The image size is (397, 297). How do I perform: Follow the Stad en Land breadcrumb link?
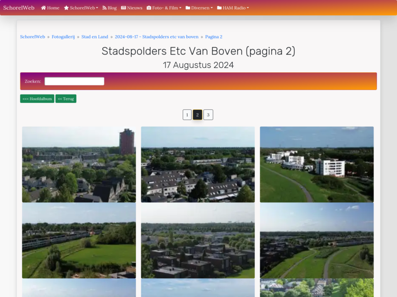pos(95,37)
